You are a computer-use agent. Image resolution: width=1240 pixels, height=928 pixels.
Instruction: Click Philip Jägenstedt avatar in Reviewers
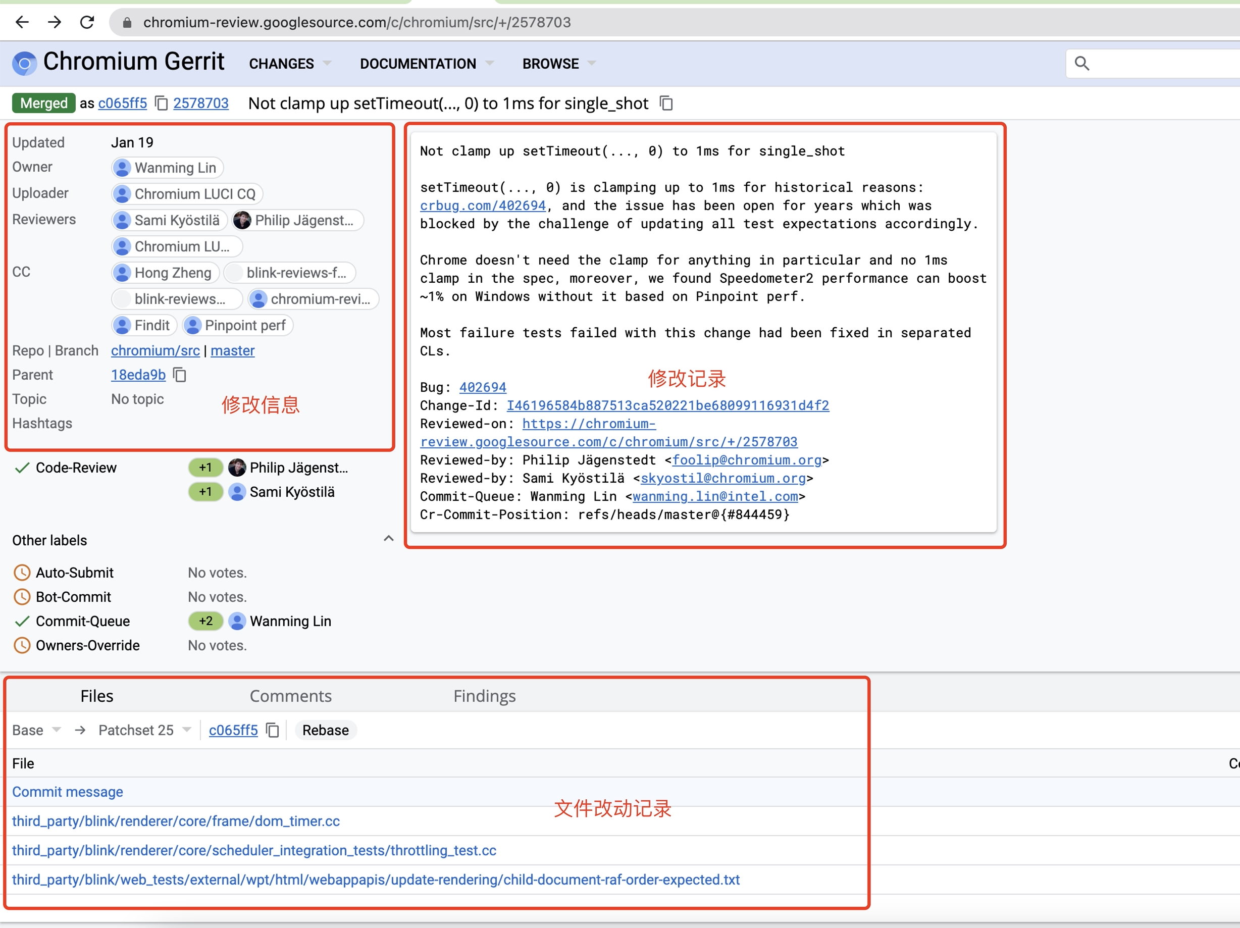tap(242, 220)
